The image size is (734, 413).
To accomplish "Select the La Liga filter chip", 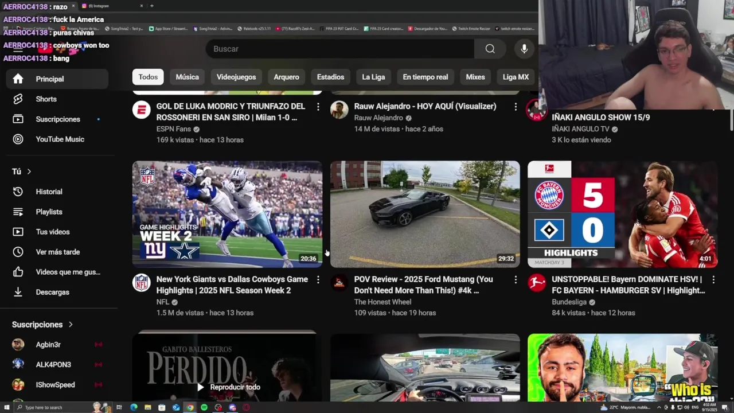I will pyautogui.click(x=373, y=77).
